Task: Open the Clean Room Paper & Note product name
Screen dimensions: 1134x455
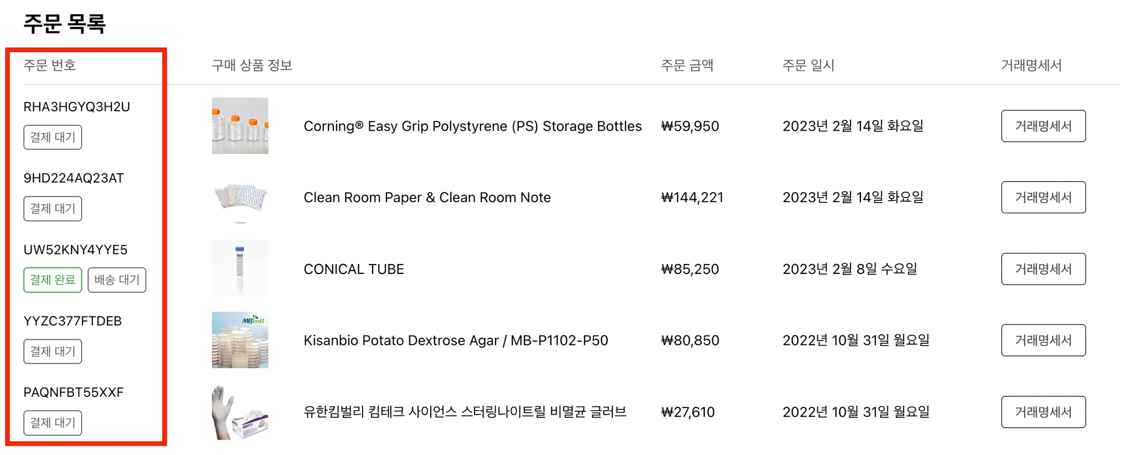Action: point(427,198)
